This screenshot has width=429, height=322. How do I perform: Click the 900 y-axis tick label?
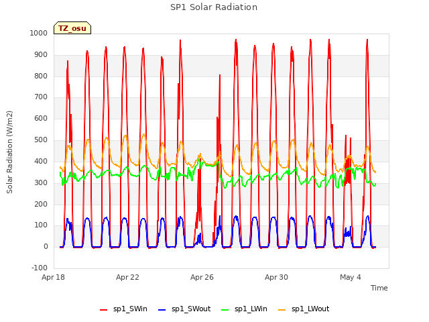pyautogui.click(x=41, y=55)
